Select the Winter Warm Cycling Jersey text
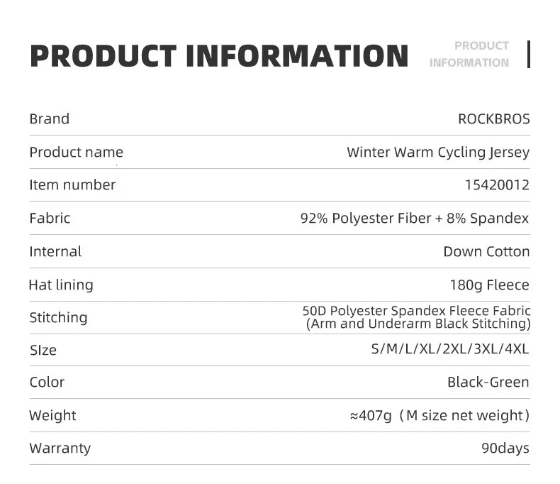The height and width of the screenshot is (484, 560). [438, 152]
